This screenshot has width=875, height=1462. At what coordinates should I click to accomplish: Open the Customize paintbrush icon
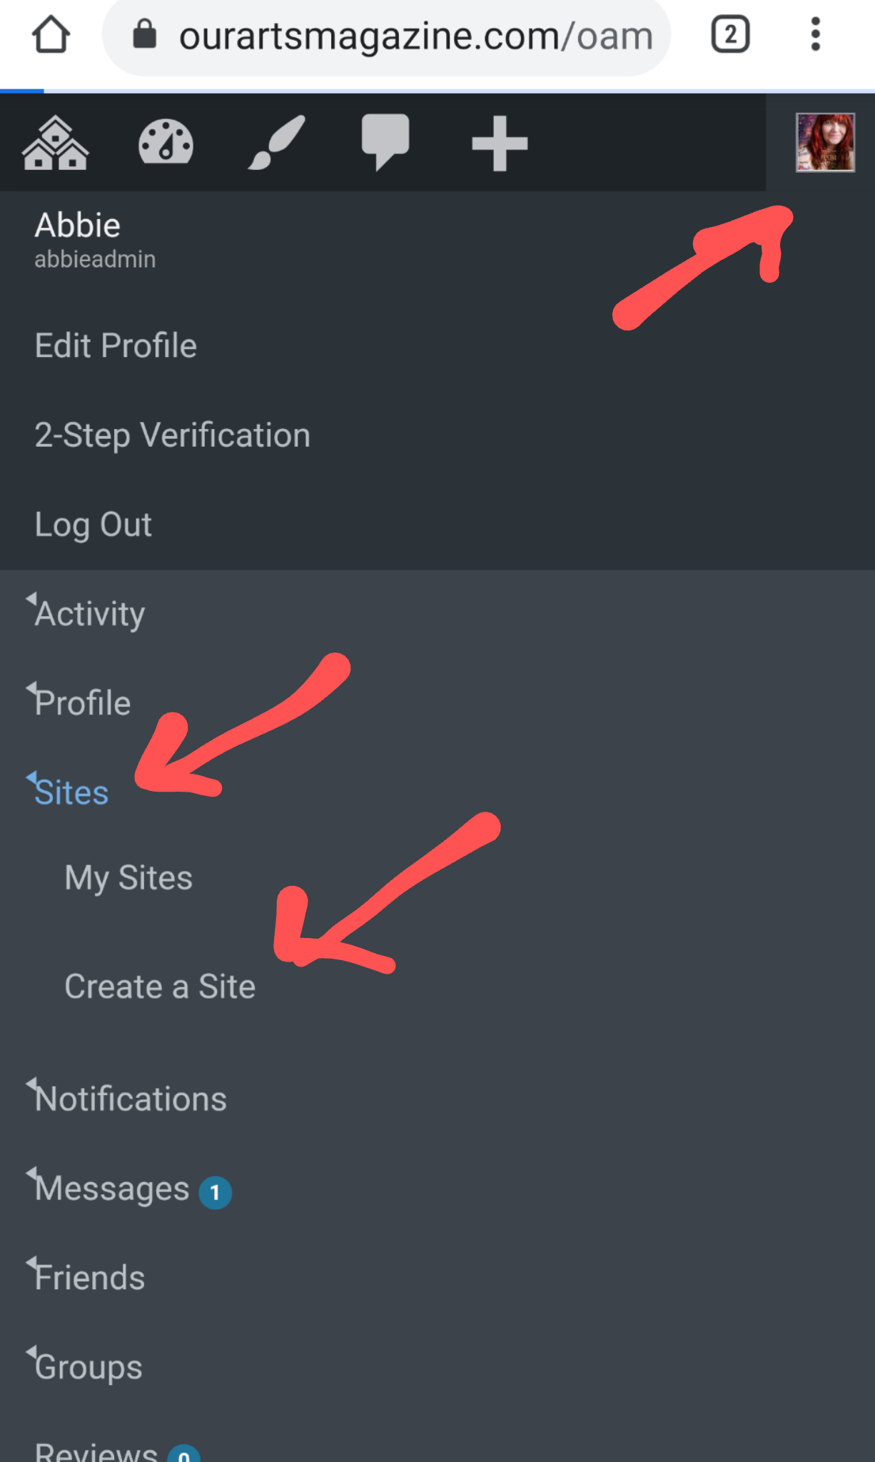pos(276,143)
